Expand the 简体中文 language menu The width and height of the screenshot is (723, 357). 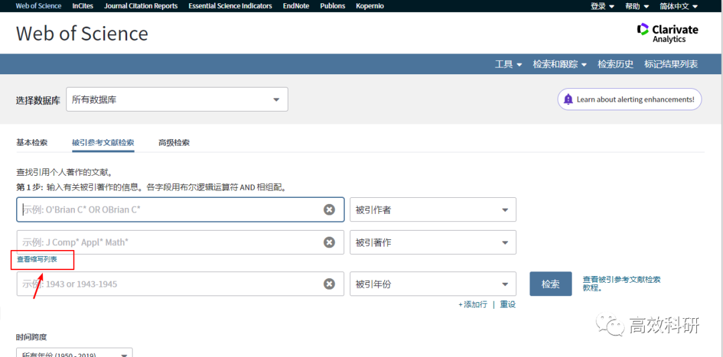(x=679, y=6)
